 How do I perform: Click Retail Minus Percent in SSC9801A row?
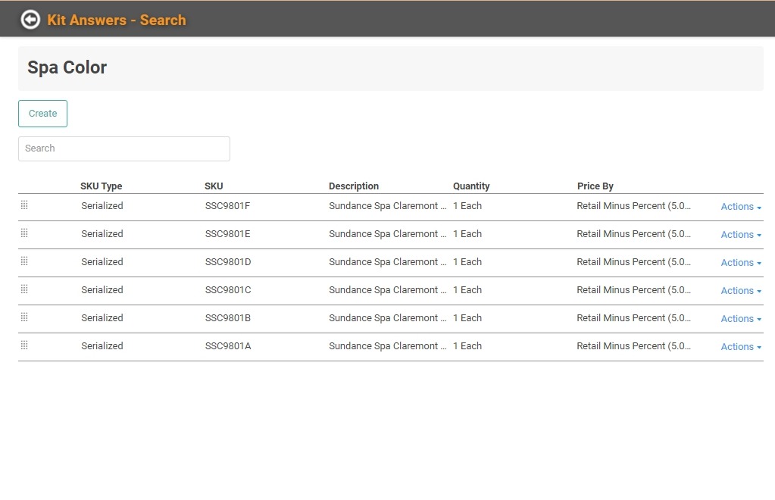pos(634,347)
